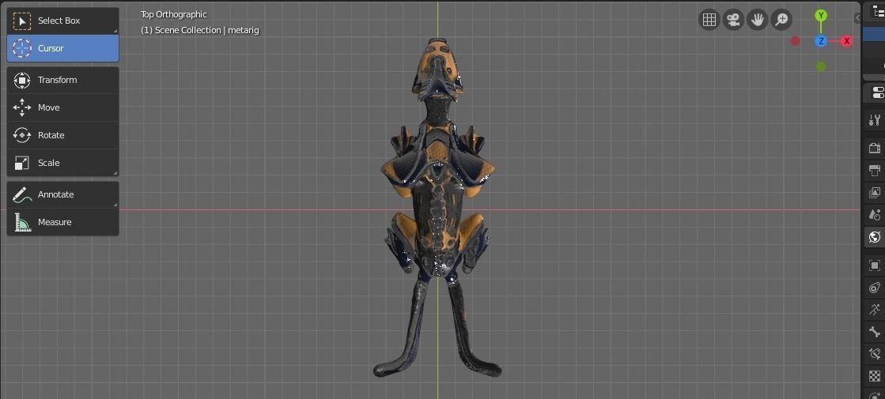The height and width of the screenshot is (399, 885).
Task: Activate the Annotate tool
Action: [62, 194]
